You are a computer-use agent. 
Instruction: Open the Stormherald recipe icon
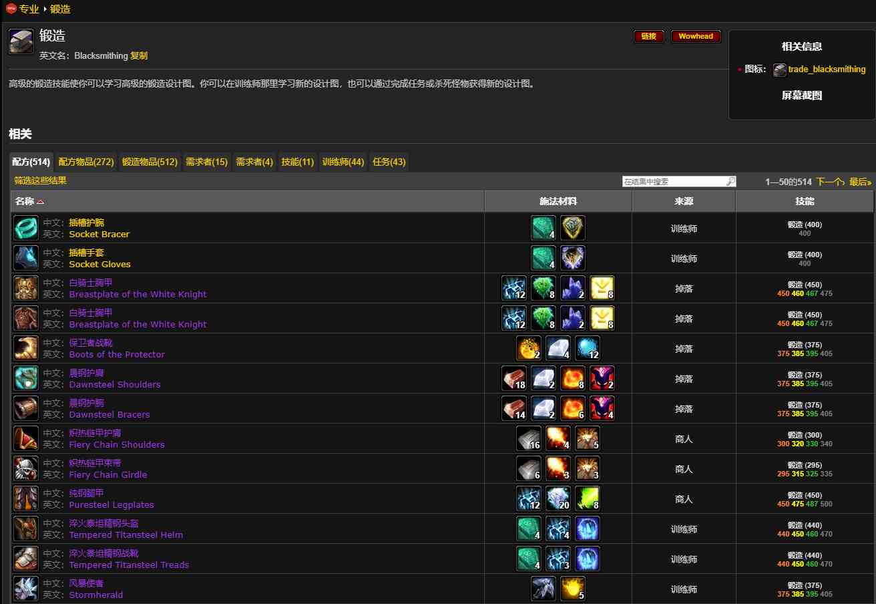26,589
